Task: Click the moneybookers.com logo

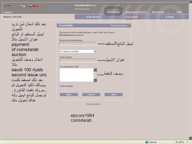Action: click(x=85, y=5)
